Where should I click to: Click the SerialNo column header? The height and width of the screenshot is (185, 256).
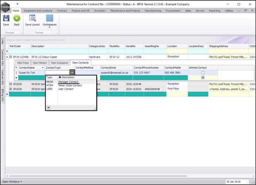pyautogui.click(x=134, y=46)
